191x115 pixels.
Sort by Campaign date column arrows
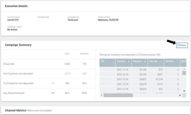click(129, 61)
